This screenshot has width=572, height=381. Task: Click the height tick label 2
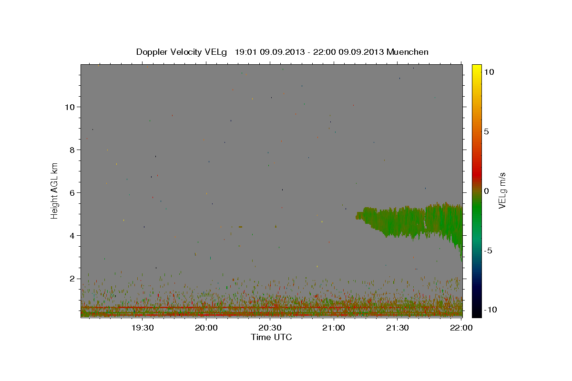(x=72, y=278)
